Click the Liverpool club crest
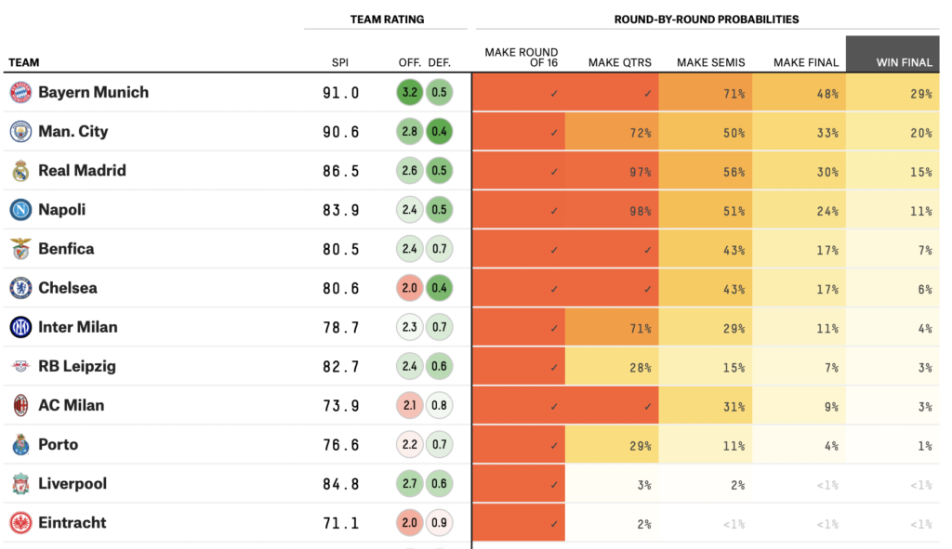952x549 pixels. (x=20, y=484)
